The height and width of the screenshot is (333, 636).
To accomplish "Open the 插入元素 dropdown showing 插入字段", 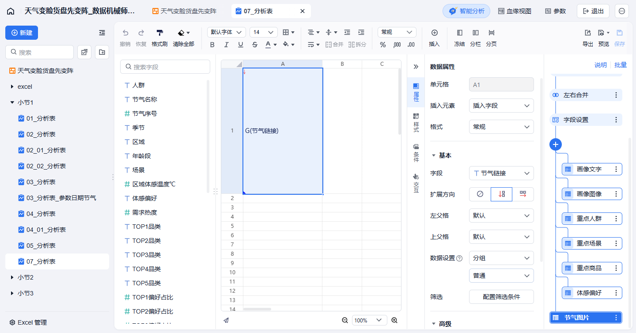I will tap(501, 106).
